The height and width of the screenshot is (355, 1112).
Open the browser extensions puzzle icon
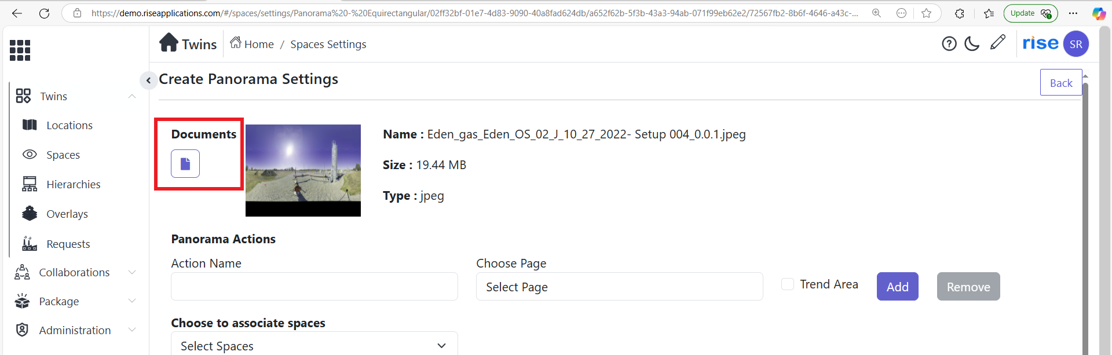(960, 13)
